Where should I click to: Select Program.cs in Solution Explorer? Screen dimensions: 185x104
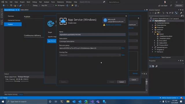pos(160,49)
